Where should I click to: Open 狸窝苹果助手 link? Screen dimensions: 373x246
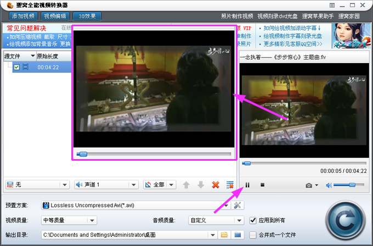click(318, 16)
